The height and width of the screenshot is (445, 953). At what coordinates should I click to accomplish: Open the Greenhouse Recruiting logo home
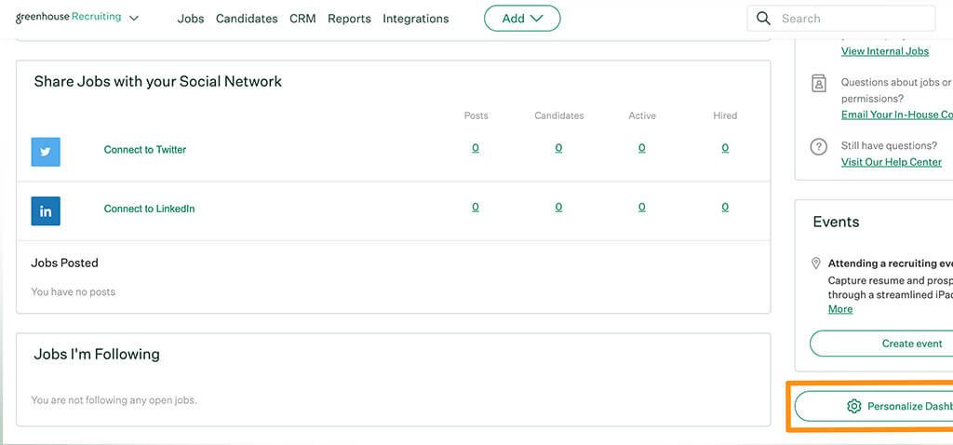pos(67,19)
